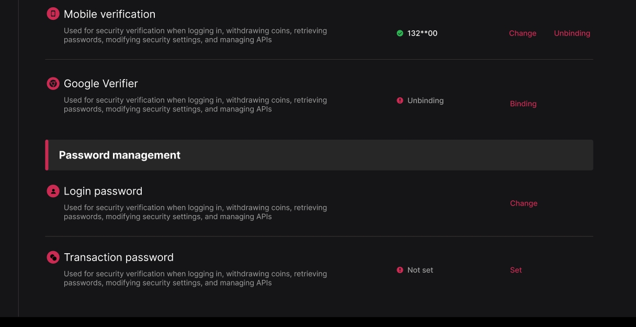This screenshot has height=327, width=636.
Task: Select the Login password heading
Action: pyautogui.click(x=103, y=191)
